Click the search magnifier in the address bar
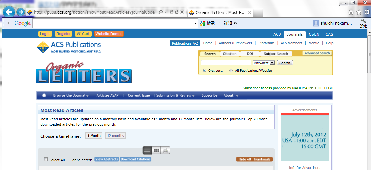 tap(161, 12)
